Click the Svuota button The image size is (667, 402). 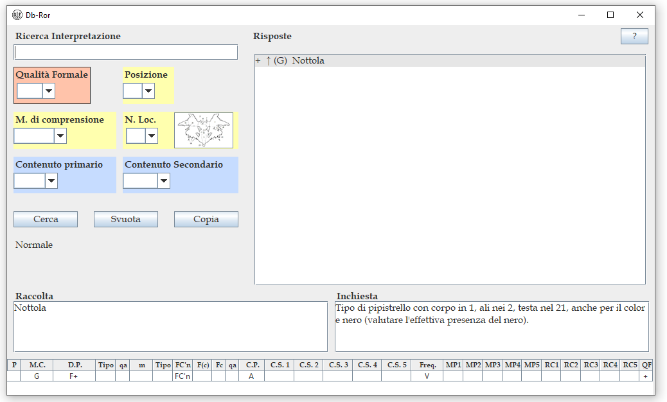click(126, 219)
